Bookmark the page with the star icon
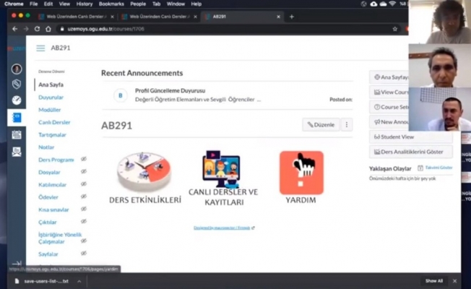Image resolution: width=471 pixels, height=289 pixels. (395, 29)
